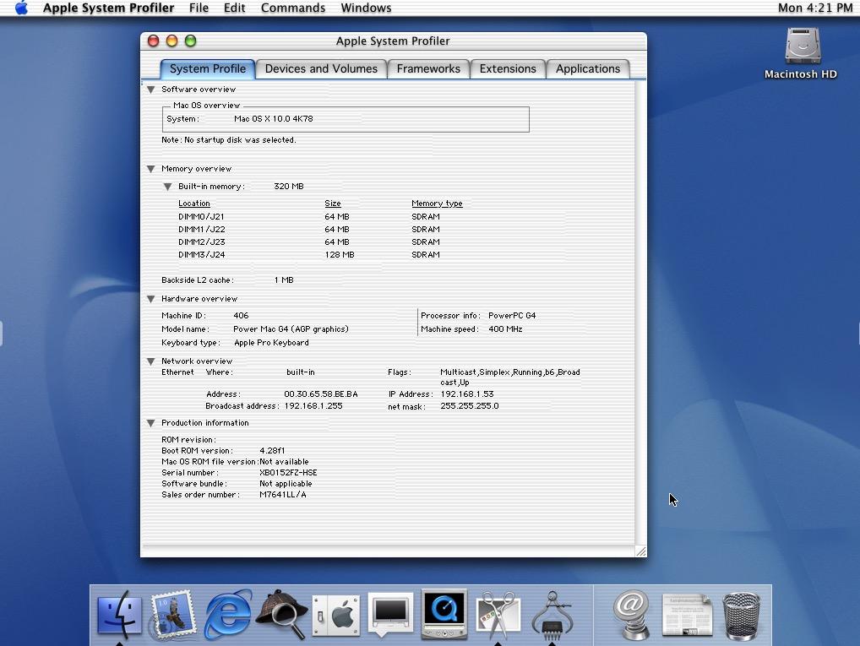Open the Grab scissors icon in Dock
The height and width of the screenshot is (646, 860).
pos(498,615)
